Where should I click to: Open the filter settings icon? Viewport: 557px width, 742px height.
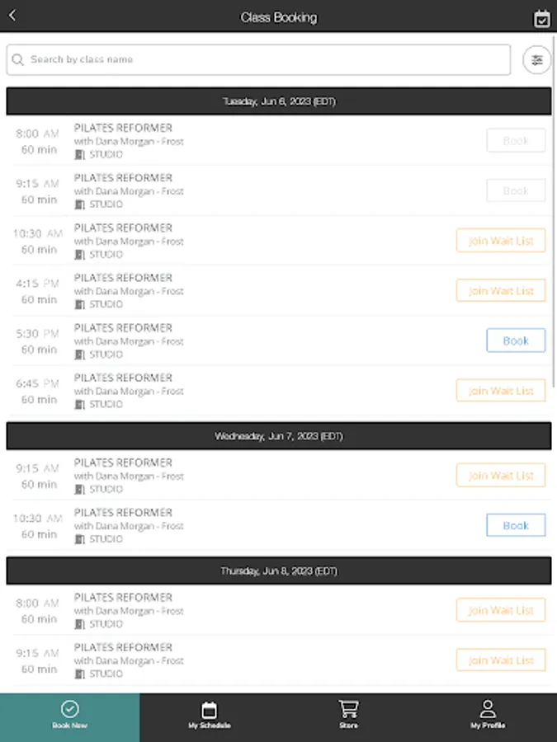(537, 59)
